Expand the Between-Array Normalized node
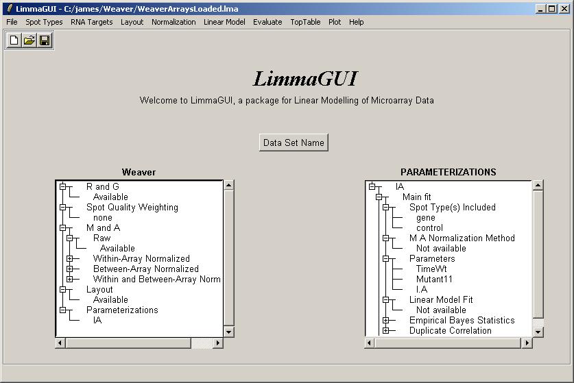 70,269
